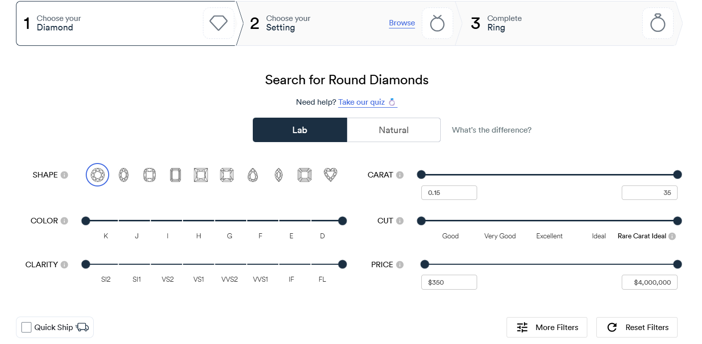Select the Princess diamond shape
The width and height of the screenshot is (702, 344).
(201, 174)
